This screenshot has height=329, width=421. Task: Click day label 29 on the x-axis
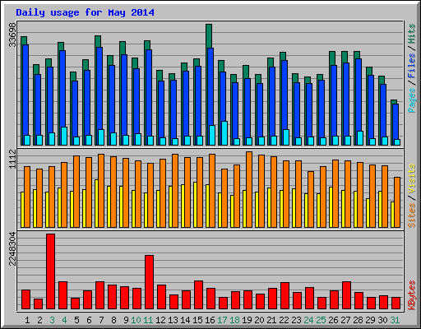click(370, 320)
